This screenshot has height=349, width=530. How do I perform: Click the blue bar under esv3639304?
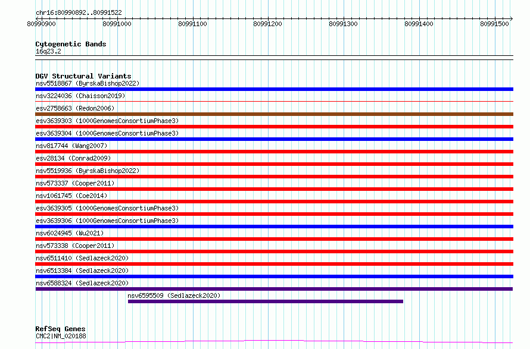[x=274, y=139]
